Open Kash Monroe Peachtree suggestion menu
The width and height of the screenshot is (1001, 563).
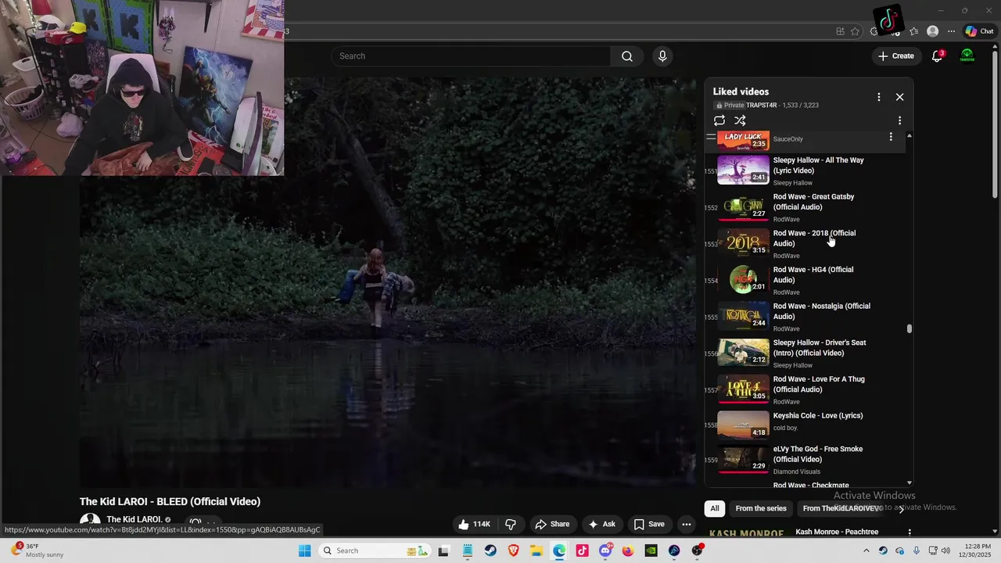click(910, 533)
